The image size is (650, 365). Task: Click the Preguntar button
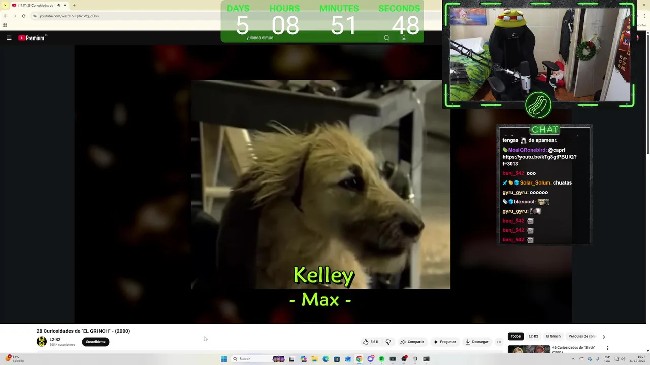[x=444, y=342]
